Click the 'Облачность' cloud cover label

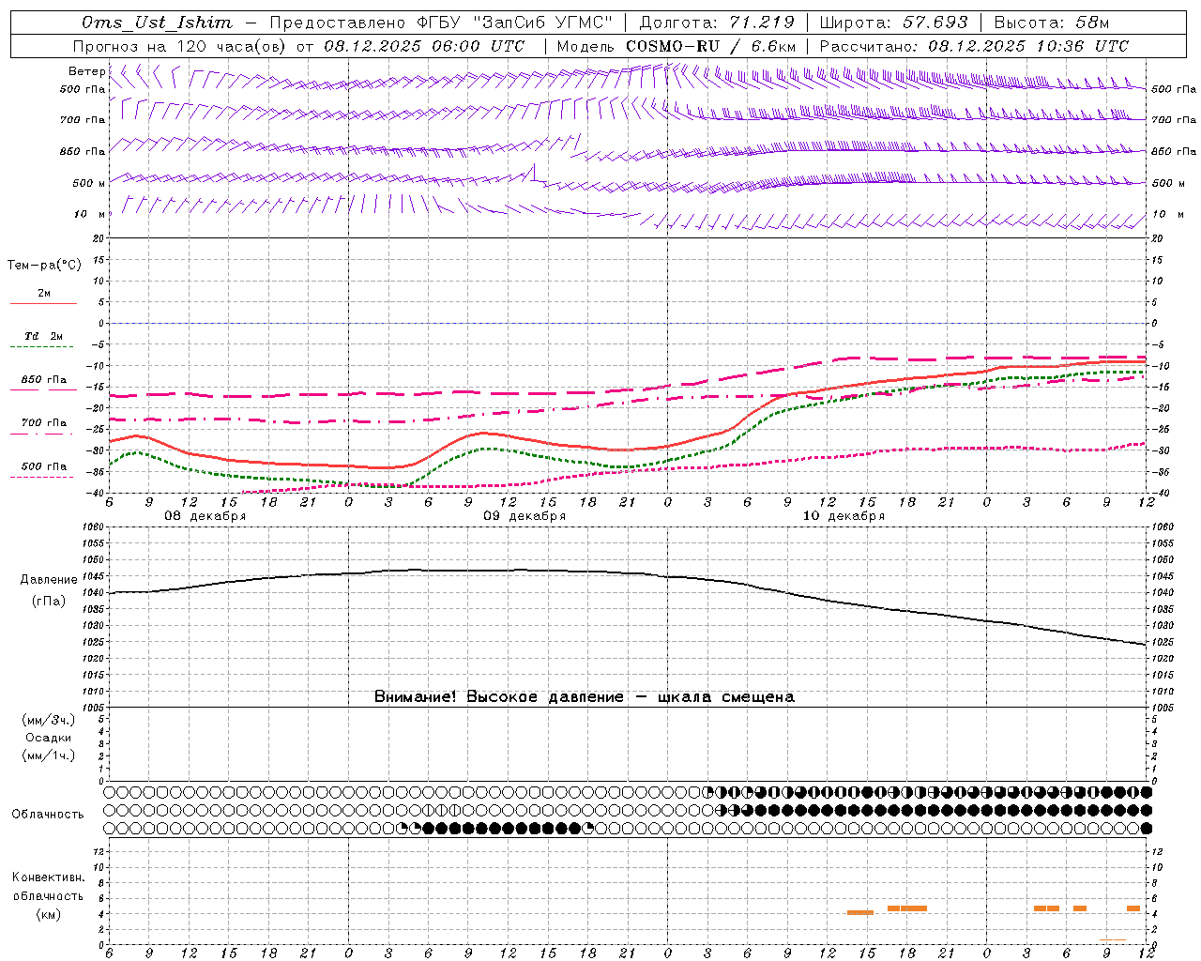tap(48, 814)
